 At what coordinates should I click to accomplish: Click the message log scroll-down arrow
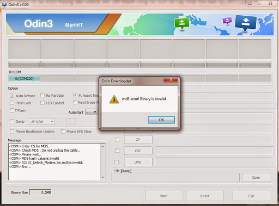[x=103, y=177]
